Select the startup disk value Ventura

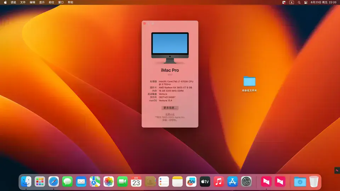point(163,94)
